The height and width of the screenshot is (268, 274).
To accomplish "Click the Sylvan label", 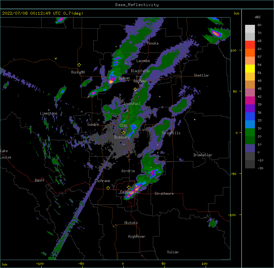I will click(x=124, y=78).
